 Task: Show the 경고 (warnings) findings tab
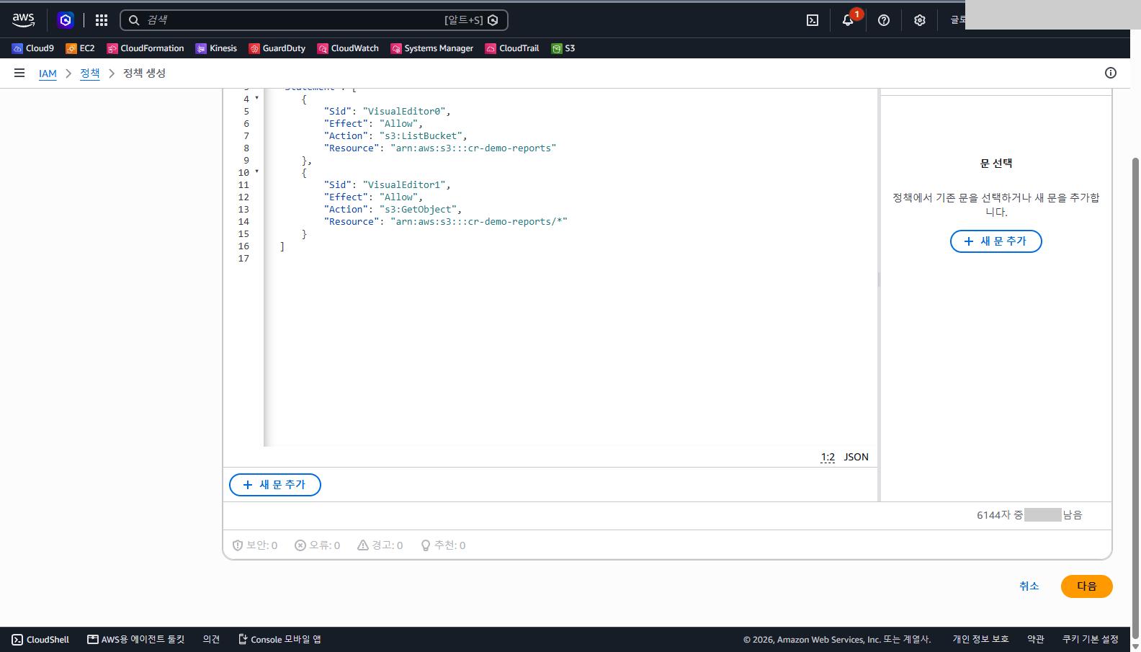[x=380, y=545]
